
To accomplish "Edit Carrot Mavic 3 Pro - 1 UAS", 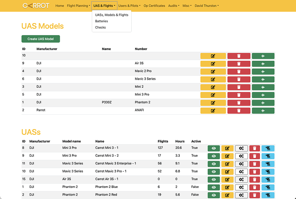I will [x=227, y=172].
